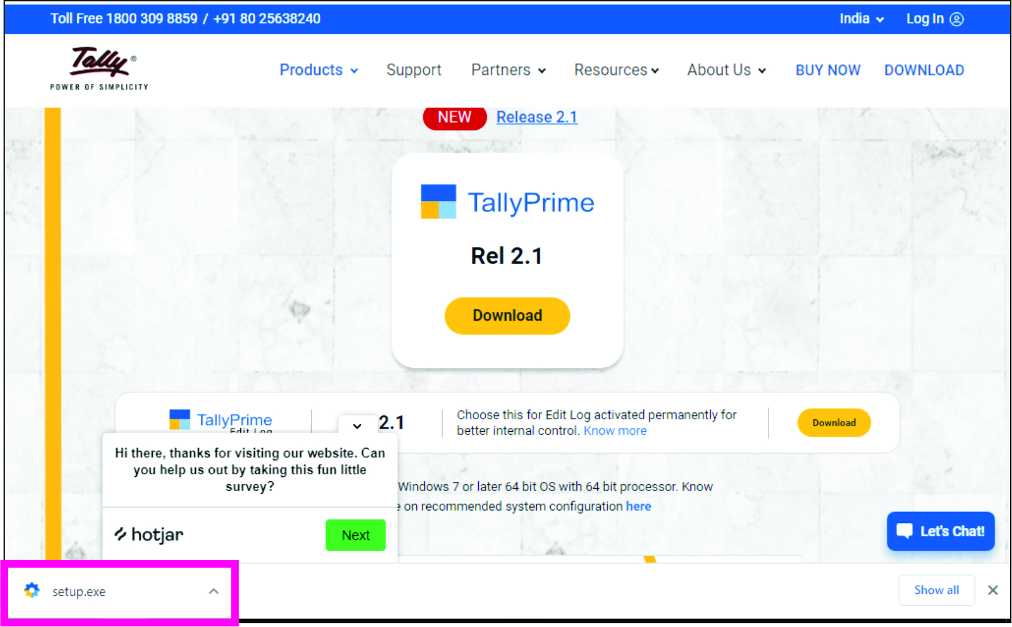Click Next in the hotjar survey
This screenshot has width=1012, height=627.
(355, 535)
